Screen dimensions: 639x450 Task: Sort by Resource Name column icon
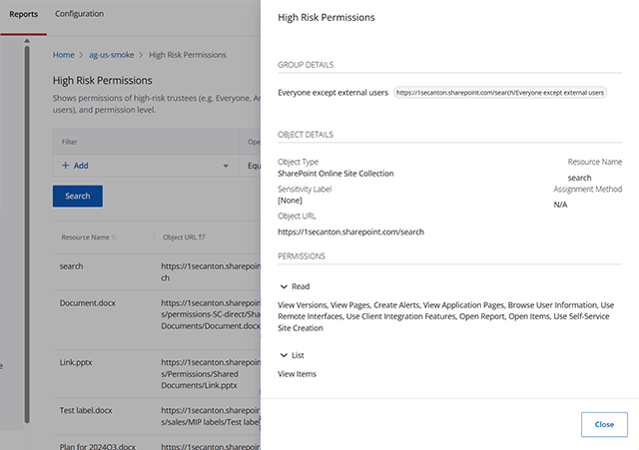114,237
